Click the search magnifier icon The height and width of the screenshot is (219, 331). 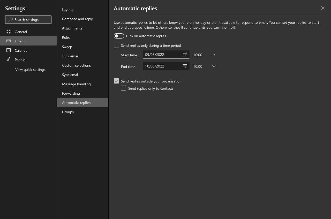11,20
